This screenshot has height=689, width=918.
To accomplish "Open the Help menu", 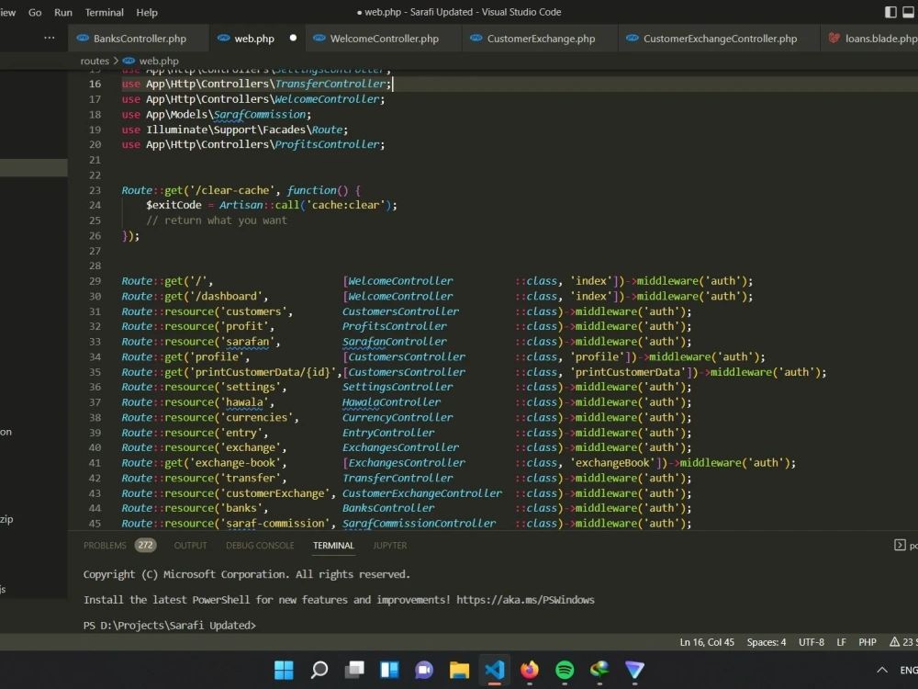I will [x=146, y=12].
